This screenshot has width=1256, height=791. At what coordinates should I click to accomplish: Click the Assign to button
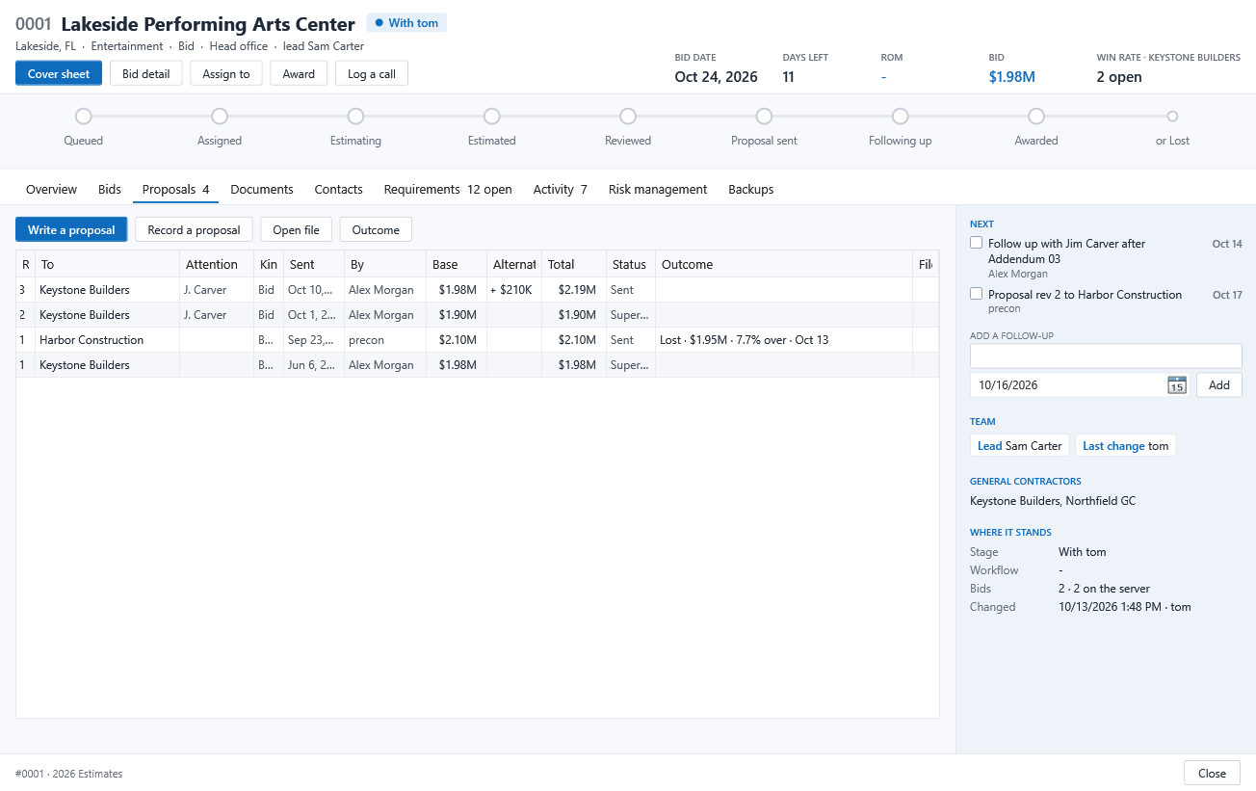[226, 74]
